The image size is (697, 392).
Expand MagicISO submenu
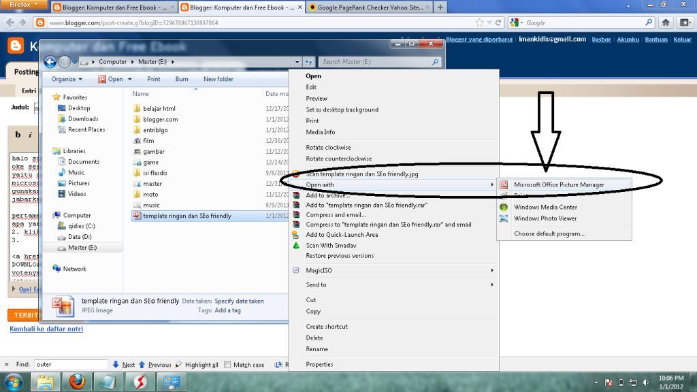(393, 270)
